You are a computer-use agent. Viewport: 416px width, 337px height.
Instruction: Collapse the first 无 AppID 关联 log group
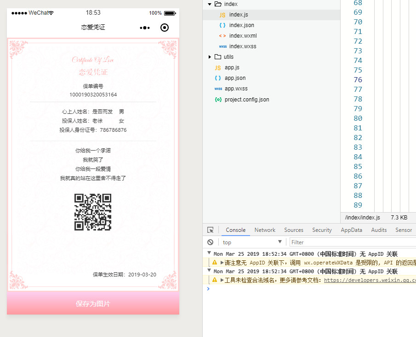click(x=209, y=253)
